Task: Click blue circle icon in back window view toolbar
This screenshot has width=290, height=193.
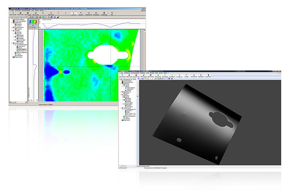Action: 51,17
